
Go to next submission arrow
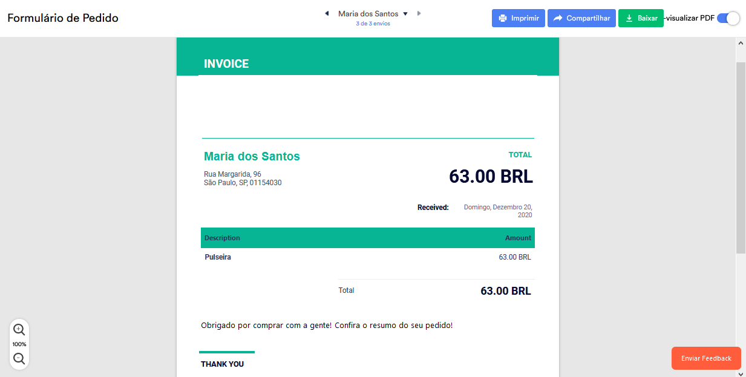click(x=419, y=13)
